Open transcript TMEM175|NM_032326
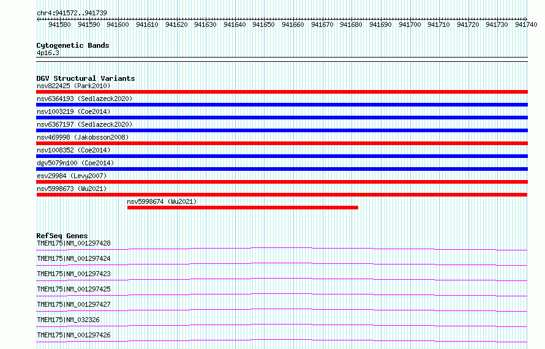Image resolution: width=545 pixels, height=349 pixels. [x=68, y=320]
